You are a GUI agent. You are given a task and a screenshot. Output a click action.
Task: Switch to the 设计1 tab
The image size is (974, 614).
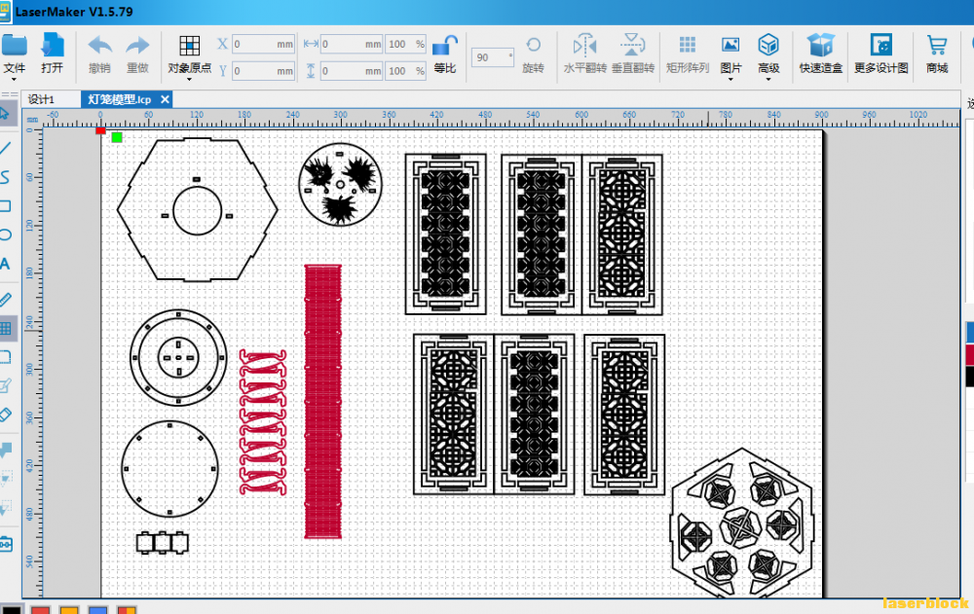click(42, 99)
